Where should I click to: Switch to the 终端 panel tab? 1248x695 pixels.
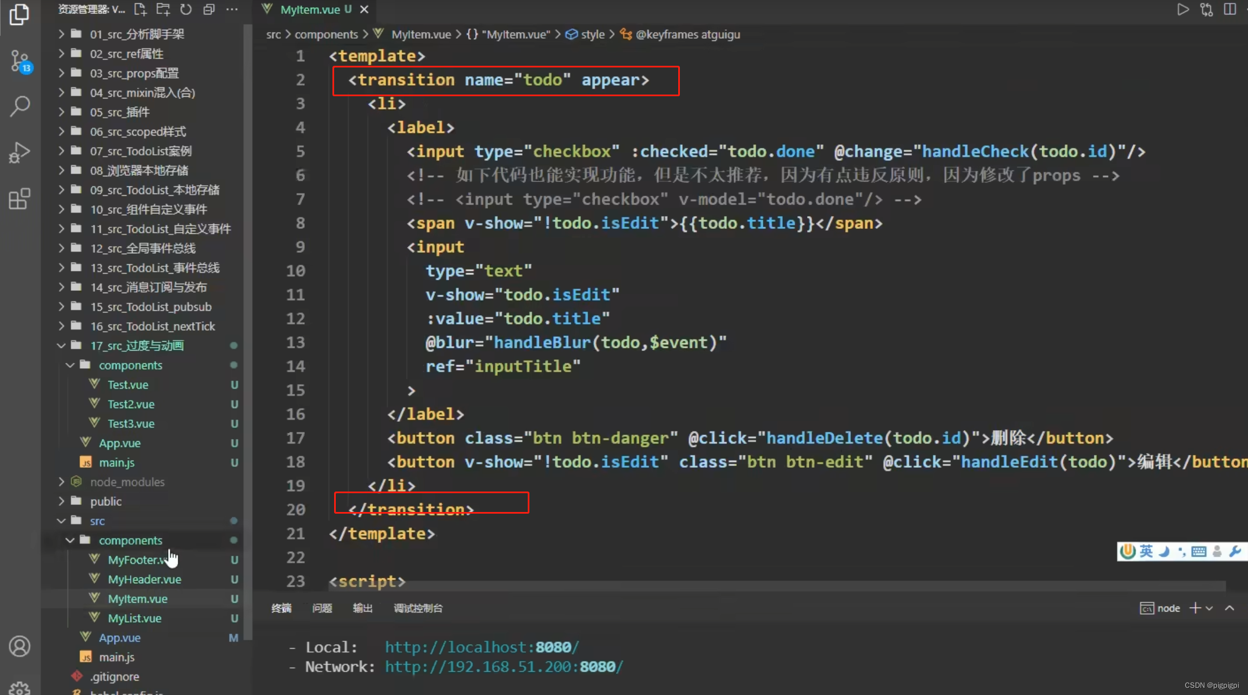tap(281, 608)
